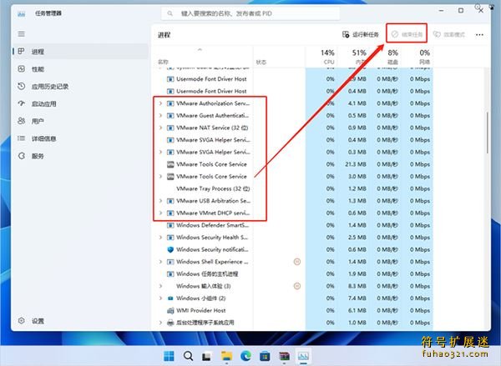Click VMware Authorization Service process icon
501x366 pixels.
[x=170, y=103]
